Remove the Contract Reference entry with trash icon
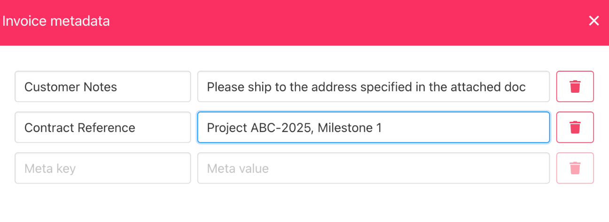The image size is (609, 222). tap(575, 127)
